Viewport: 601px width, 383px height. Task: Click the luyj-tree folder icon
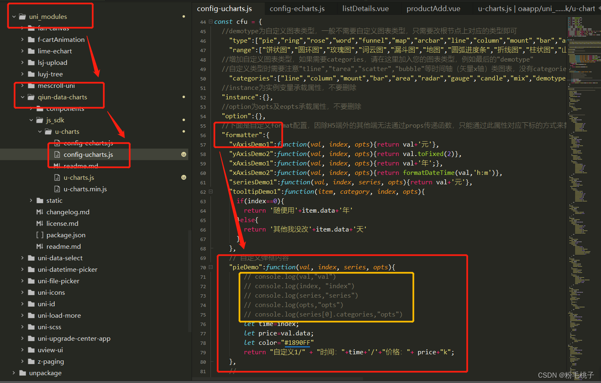[31, 74]
